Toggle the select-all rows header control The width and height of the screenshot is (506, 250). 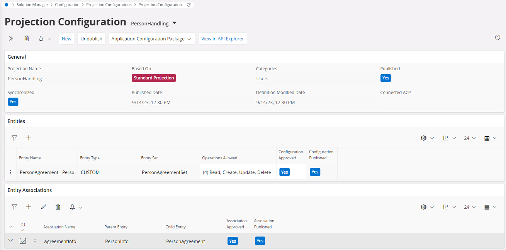22,227
